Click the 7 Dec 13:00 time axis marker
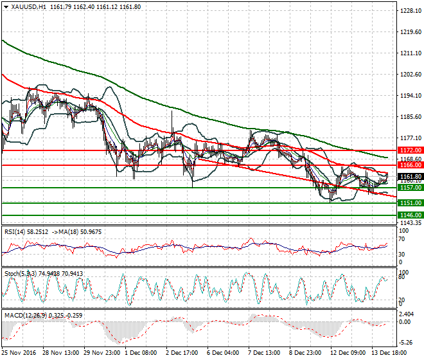 264,353
